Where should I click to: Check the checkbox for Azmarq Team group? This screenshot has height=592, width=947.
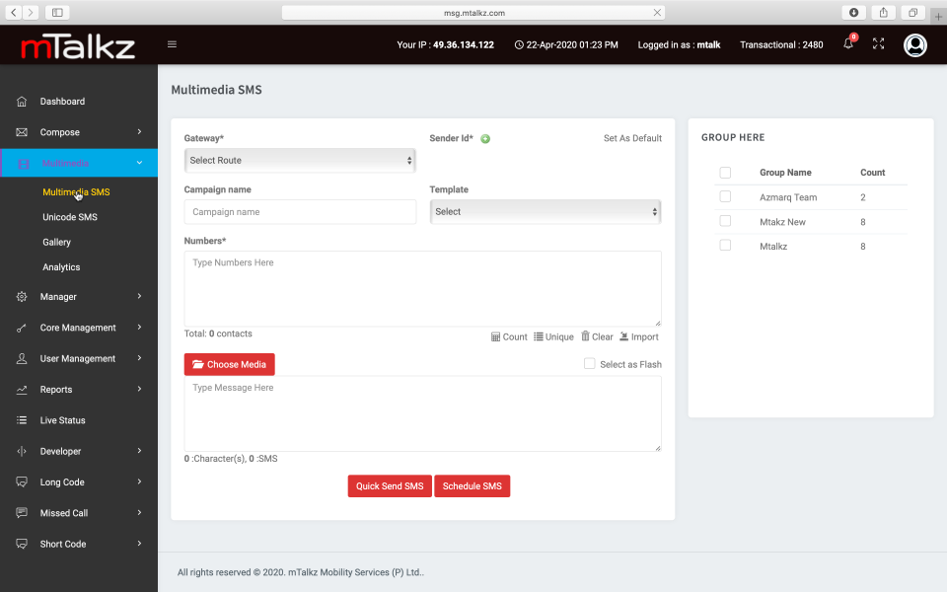[725, 196]
